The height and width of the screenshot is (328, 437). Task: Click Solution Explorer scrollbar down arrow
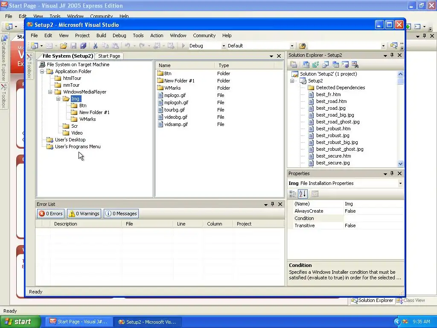400,164
